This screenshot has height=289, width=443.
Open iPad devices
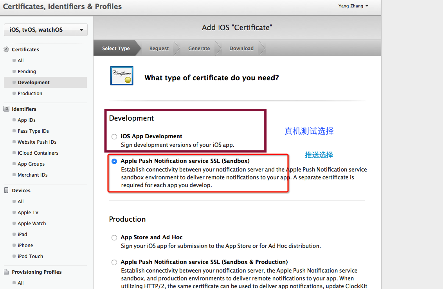click(22, 235)
